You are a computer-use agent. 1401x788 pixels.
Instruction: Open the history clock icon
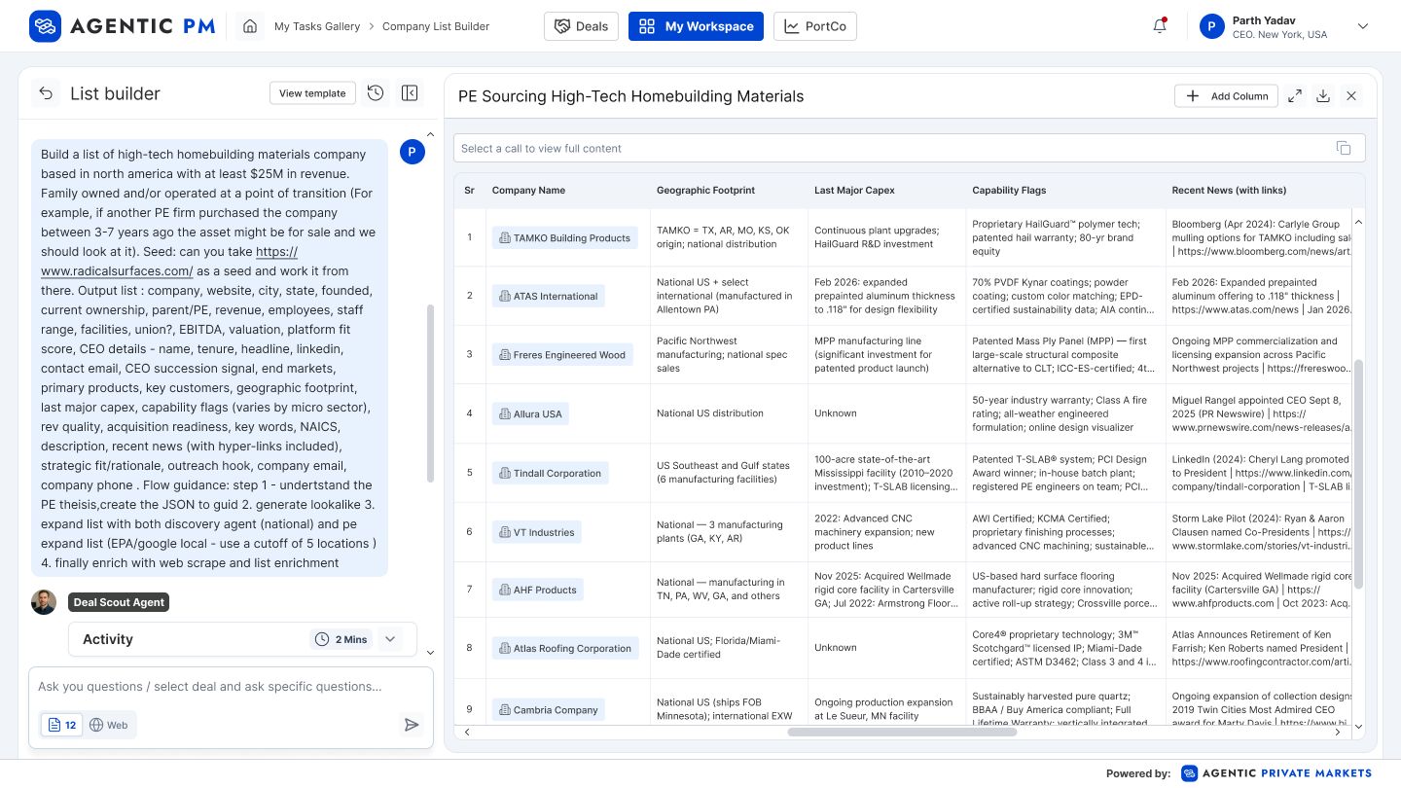pyautogui.click(x=376, y=93)
